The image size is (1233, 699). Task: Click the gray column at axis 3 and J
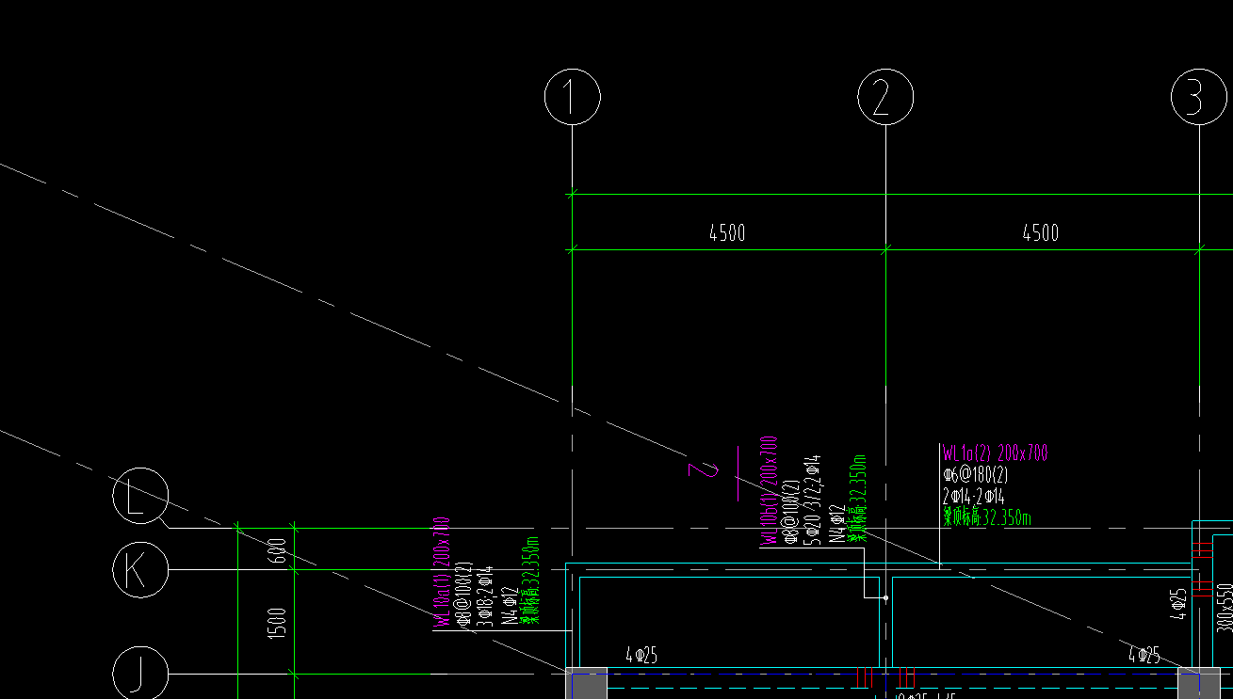[1198, 684]
